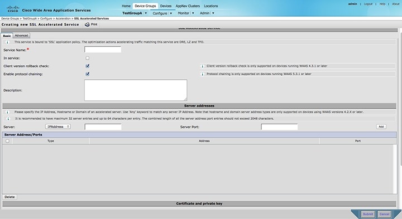Click the Description text area
The height and width of the screenshot is (219, 402).
[136, 90]
